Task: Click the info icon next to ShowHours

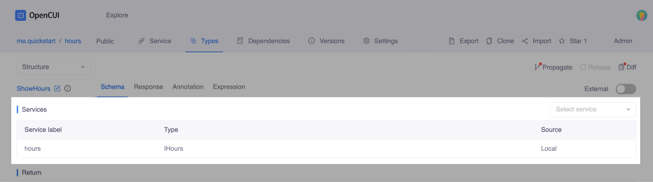Action: point(68,88)
